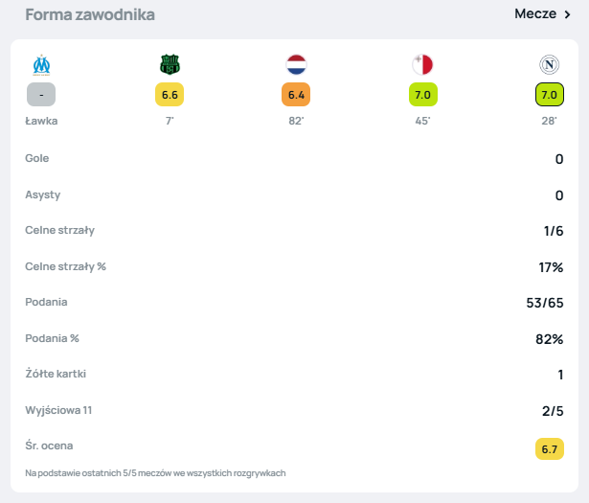Click the Netherlands flag icon
Viewport: 589px width, 503px height.
pos(296,65)
